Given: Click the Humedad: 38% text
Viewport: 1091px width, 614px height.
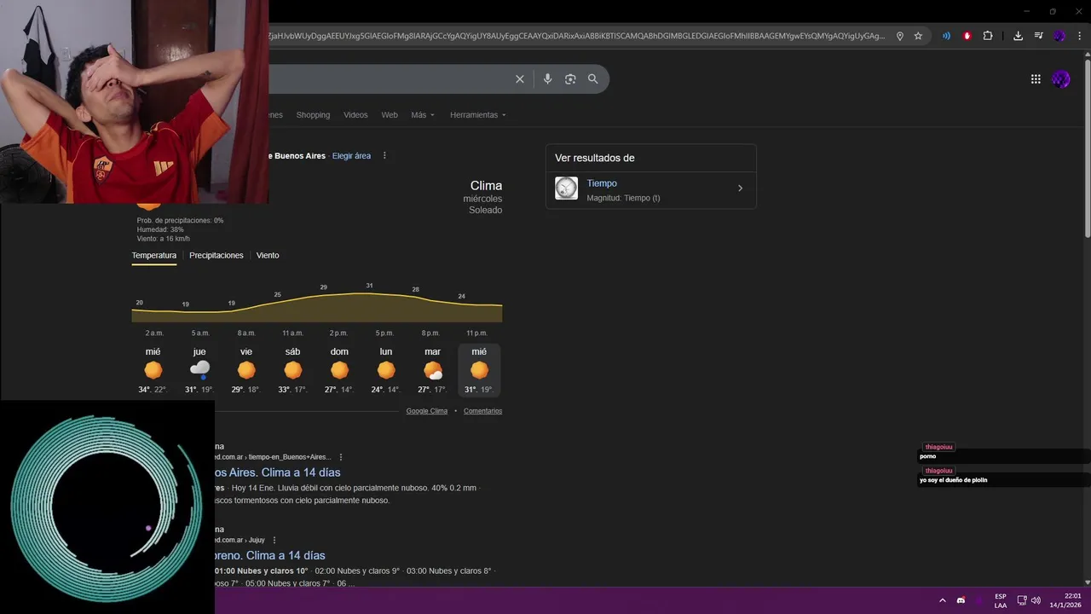Looking at the screenshot, I should [x=160, y=229].
